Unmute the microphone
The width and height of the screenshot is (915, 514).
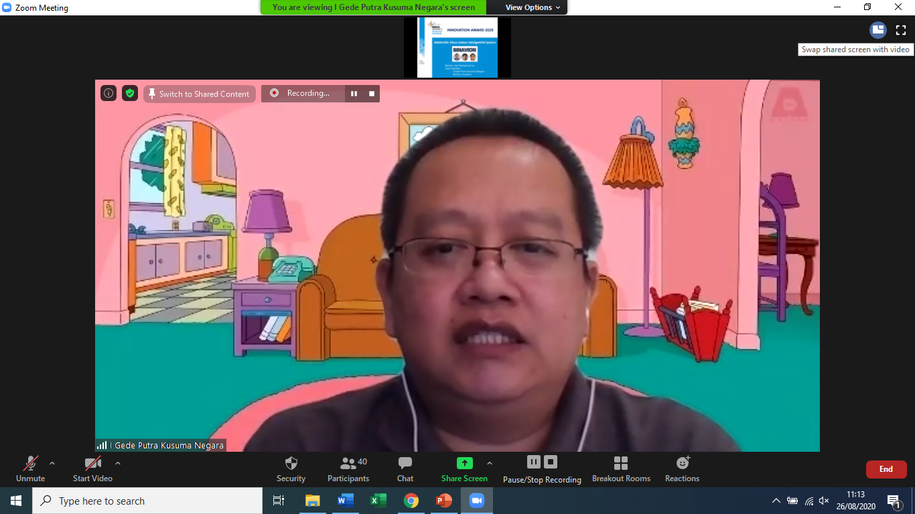pos(30,469)
